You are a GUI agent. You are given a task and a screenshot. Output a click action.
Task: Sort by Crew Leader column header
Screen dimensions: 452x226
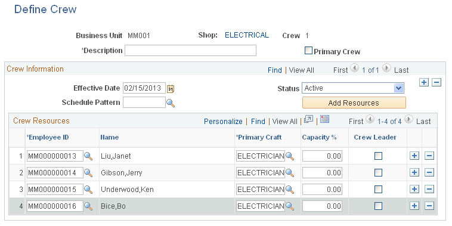375,138
